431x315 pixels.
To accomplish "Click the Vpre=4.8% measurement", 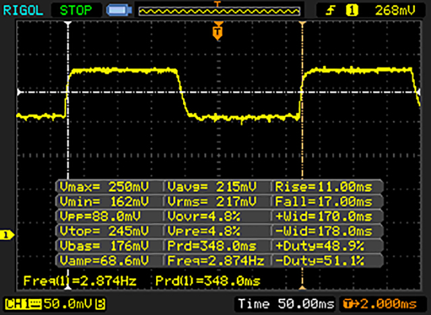I will (203, 231).
